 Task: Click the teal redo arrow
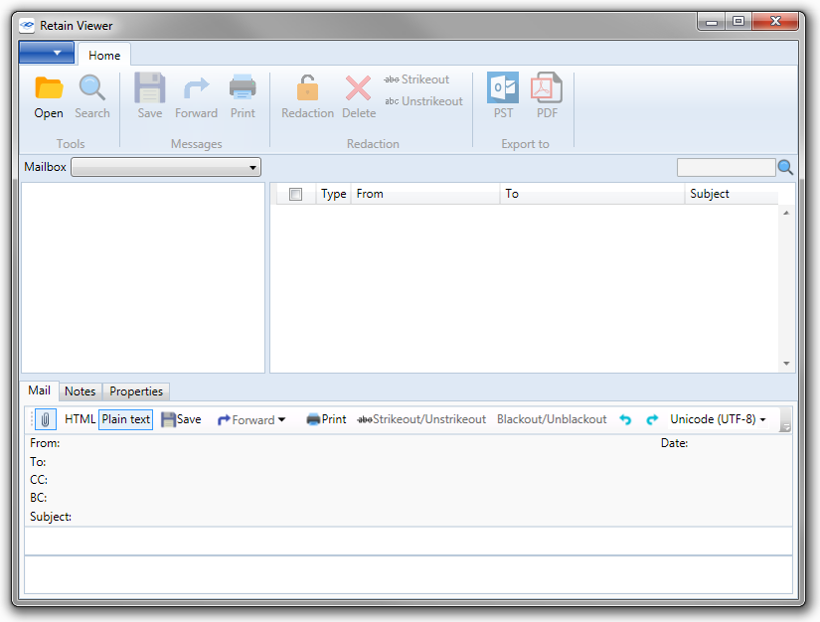[x=652, y=419]
